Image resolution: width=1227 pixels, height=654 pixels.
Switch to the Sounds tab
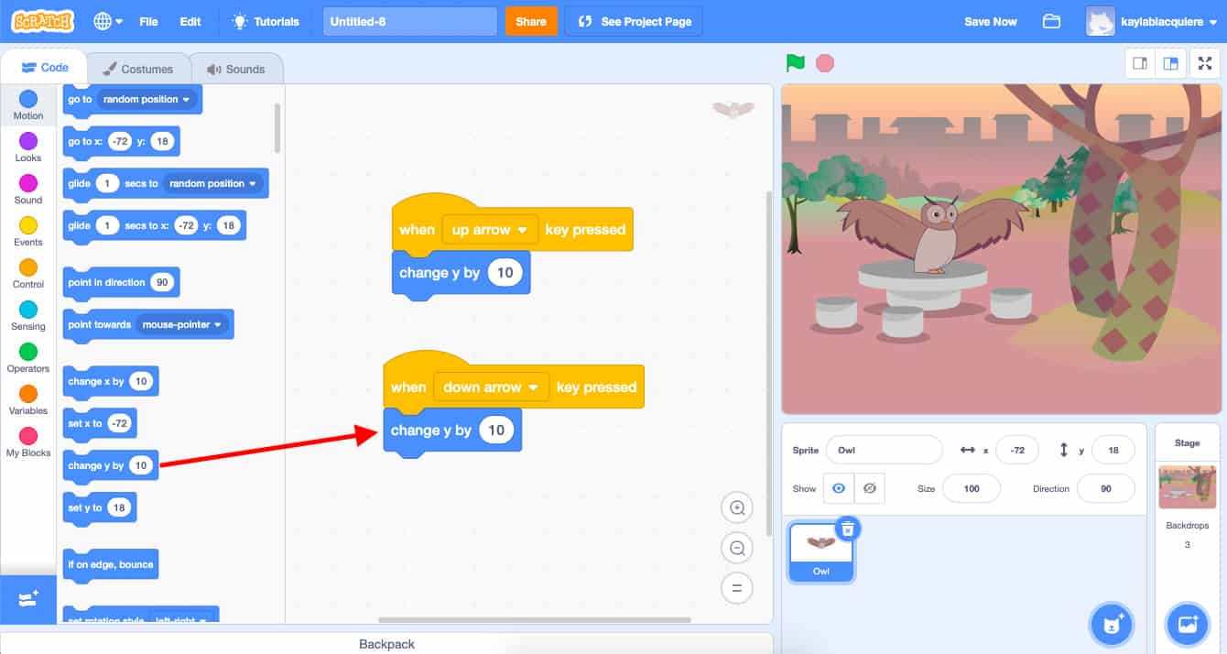click(x=236, y=69)
